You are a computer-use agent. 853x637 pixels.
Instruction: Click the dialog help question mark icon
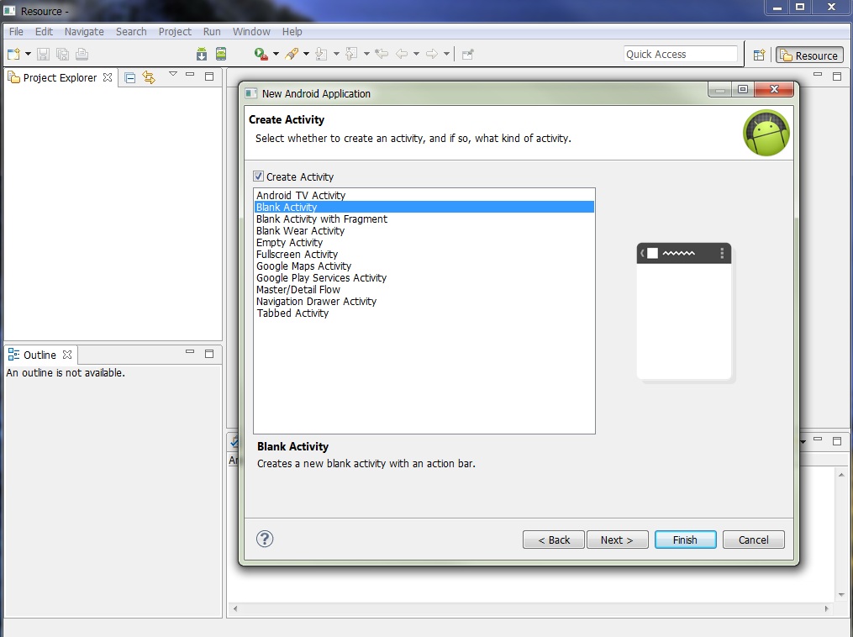(265, 540)
